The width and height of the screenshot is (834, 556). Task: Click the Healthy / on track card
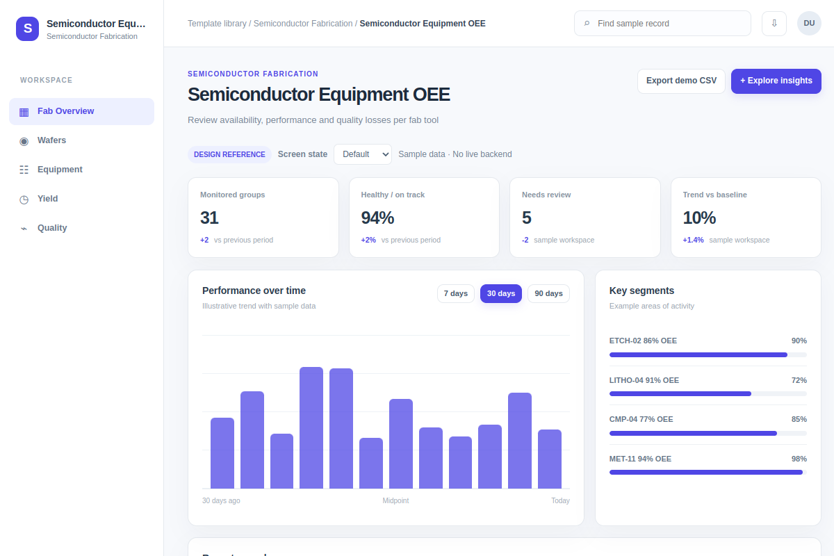point(424,218)
